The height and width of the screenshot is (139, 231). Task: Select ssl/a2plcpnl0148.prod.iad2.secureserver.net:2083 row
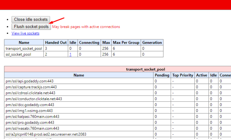pos(118,134)
